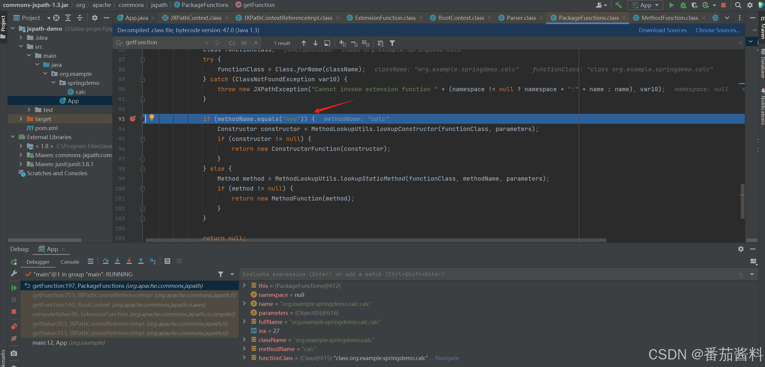Toggle code fold marker at line 100
The height and width of the screenshot is (367, 765).
click(x=143, y=189)
